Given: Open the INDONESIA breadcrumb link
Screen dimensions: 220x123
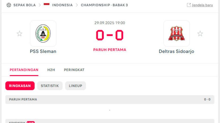Looking at the screenshot, I should (x=62, y=5).
